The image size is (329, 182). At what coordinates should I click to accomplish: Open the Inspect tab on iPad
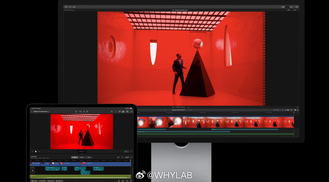[35, 181]
